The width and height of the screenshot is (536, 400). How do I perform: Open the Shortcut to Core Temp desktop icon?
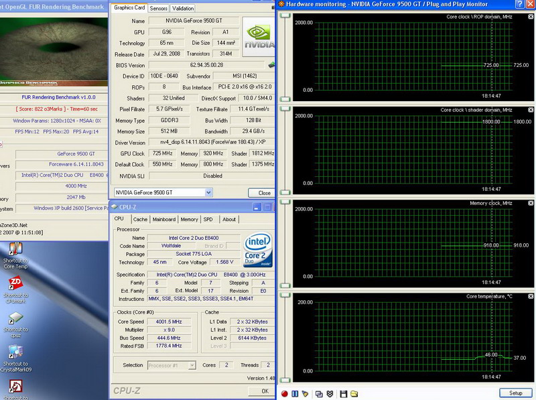coord(15,256)
